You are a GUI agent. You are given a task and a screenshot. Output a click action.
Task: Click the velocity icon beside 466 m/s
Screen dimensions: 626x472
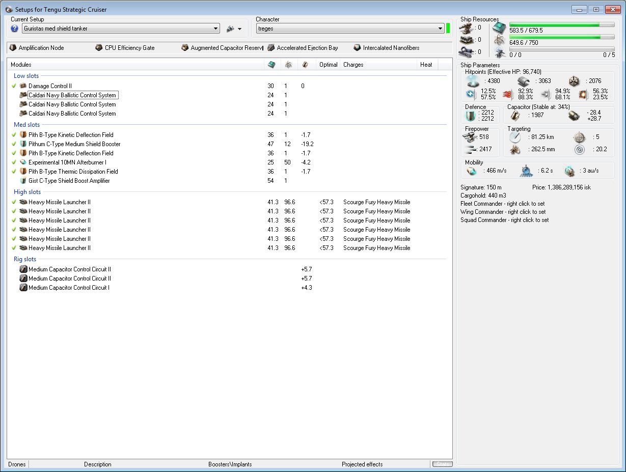pos(472,171)
